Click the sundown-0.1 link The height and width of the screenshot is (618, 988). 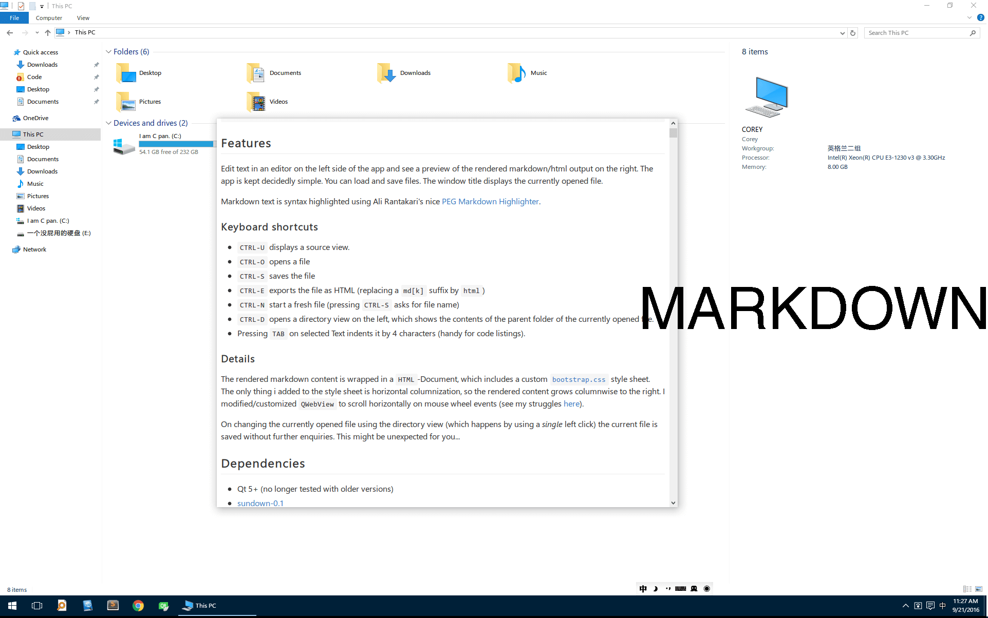[x=260, y=503]
